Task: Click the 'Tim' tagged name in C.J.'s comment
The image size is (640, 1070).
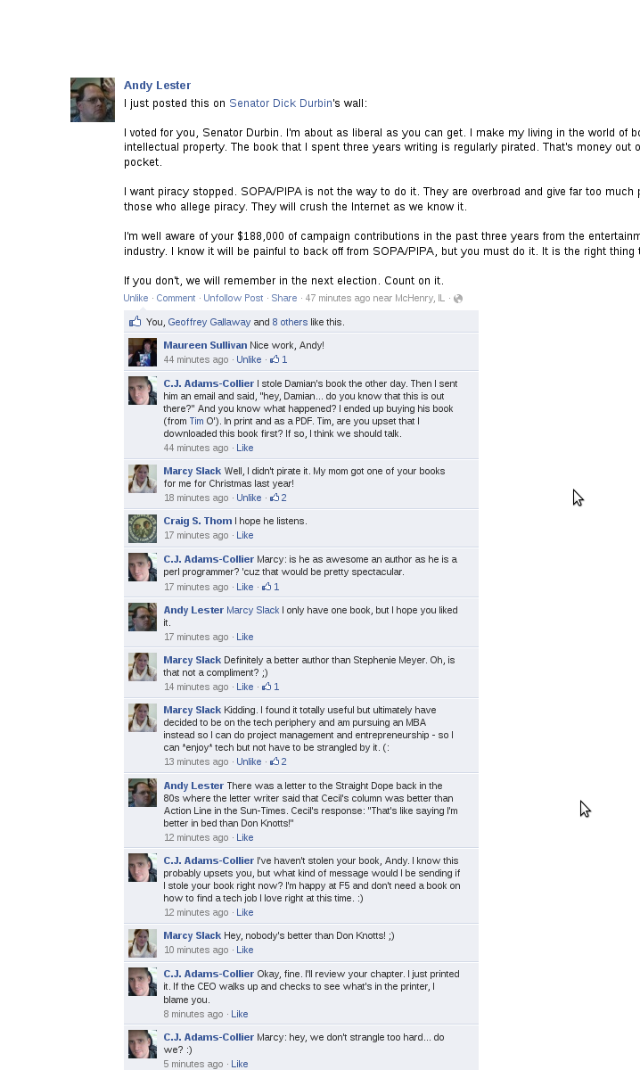Action: (197, 421)
